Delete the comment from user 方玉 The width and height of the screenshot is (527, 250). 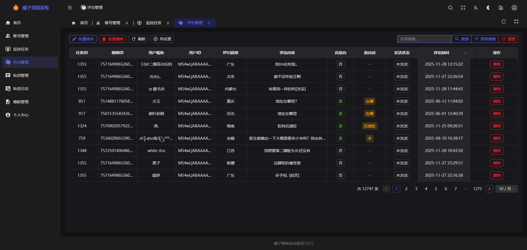[497, 101]
